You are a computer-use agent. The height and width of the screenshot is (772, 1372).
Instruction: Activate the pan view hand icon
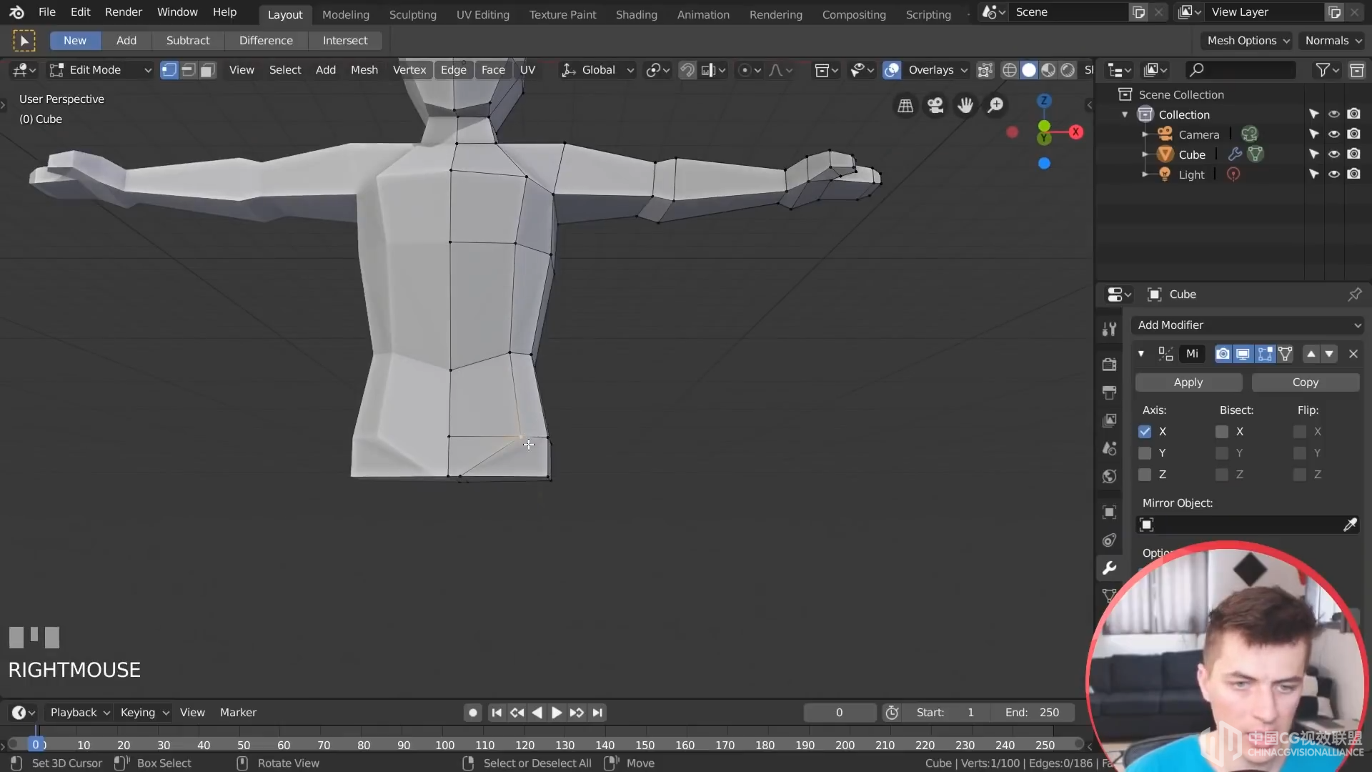coord(965,106)
